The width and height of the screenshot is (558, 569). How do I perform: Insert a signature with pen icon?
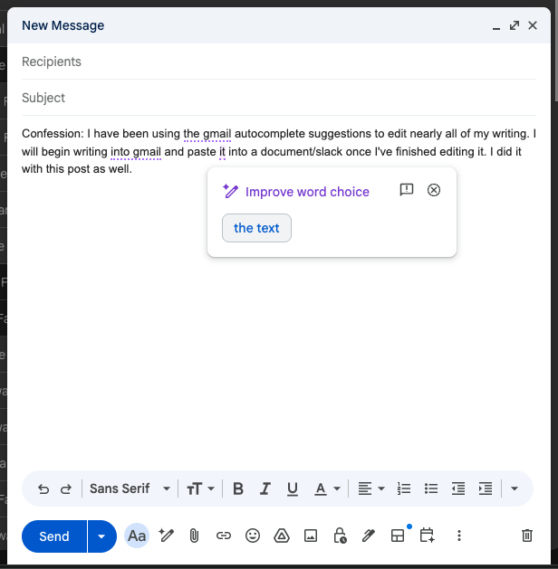point(369,536)
